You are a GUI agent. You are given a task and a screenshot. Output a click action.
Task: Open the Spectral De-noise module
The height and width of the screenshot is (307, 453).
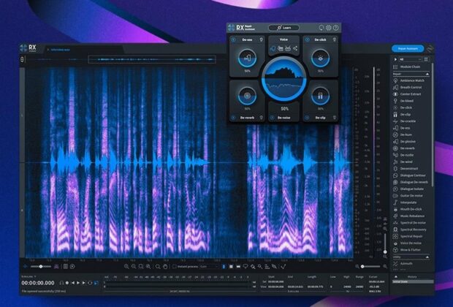tap(410, 223)
